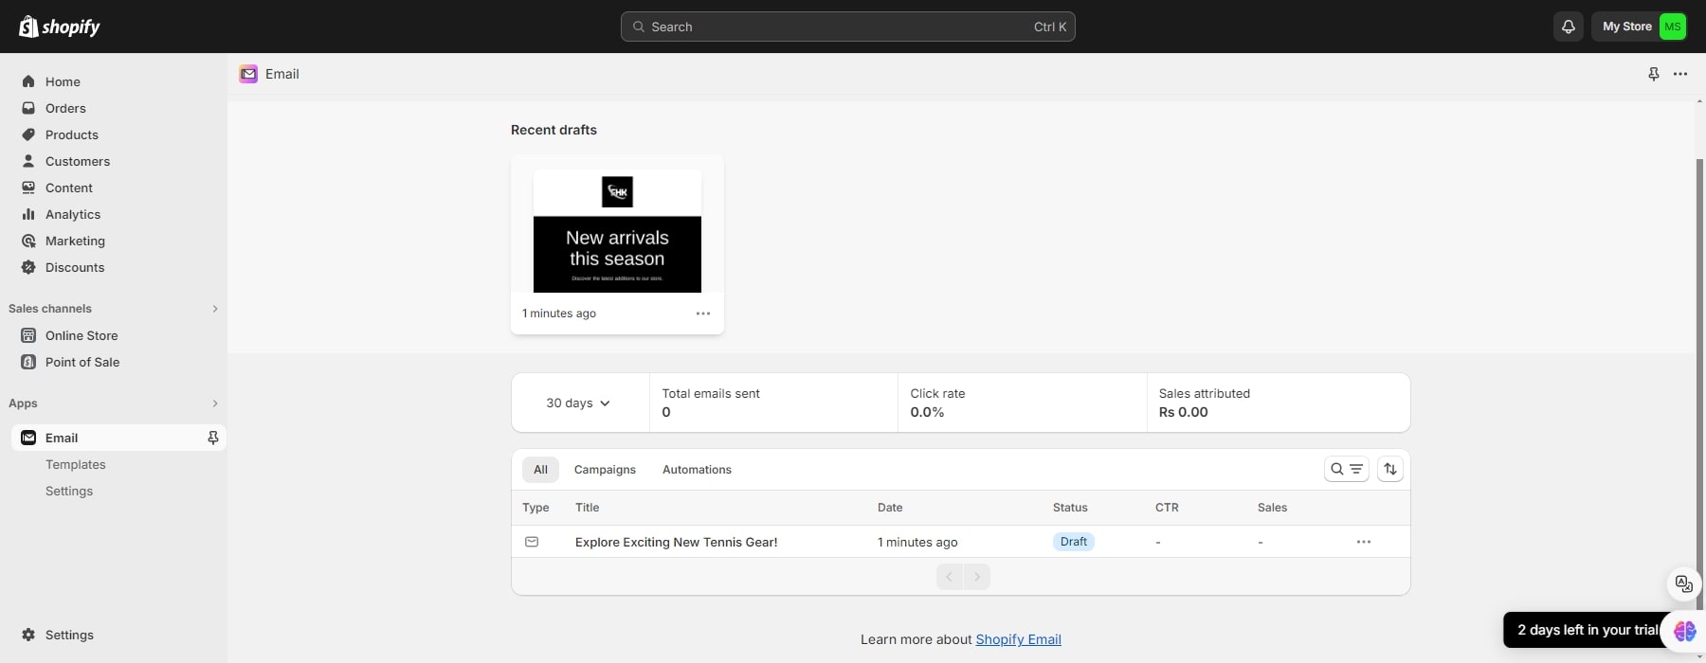Image resolution: width=1706 pixels, height=663 pixels.
Task: Go to previous page of results
Action: pyautogui.click(x=950, y=577)
